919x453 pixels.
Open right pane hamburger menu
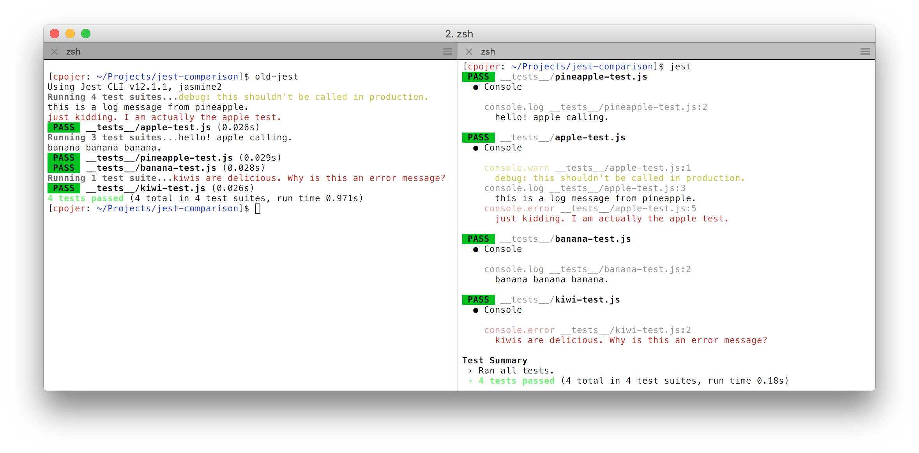[x=865, y=51]
